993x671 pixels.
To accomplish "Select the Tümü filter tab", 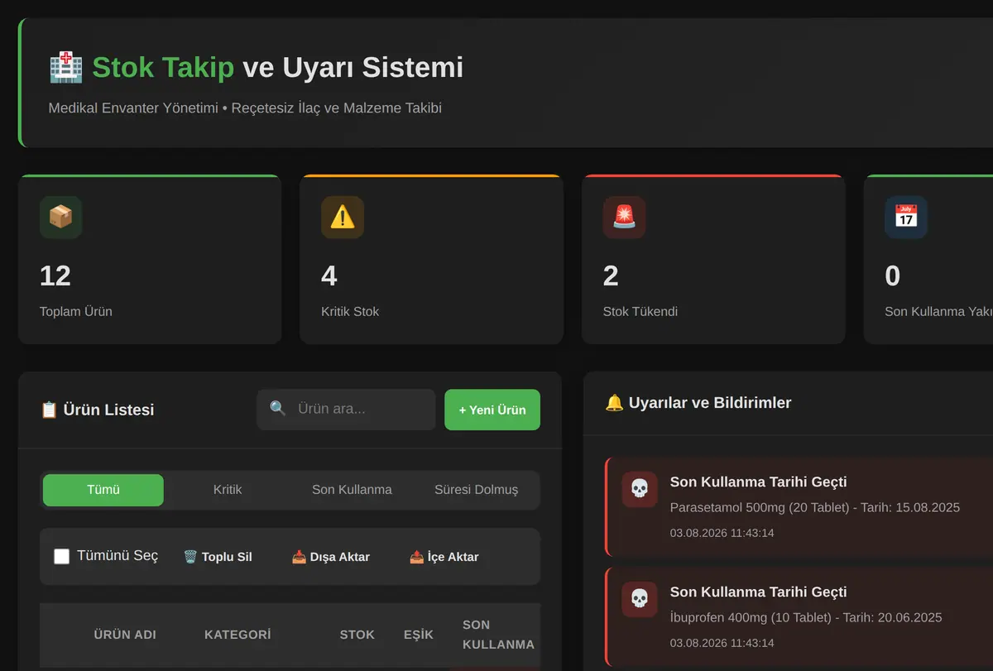I will point(103,490).
